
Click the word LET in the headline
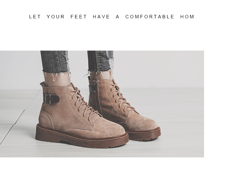[35, 17]
